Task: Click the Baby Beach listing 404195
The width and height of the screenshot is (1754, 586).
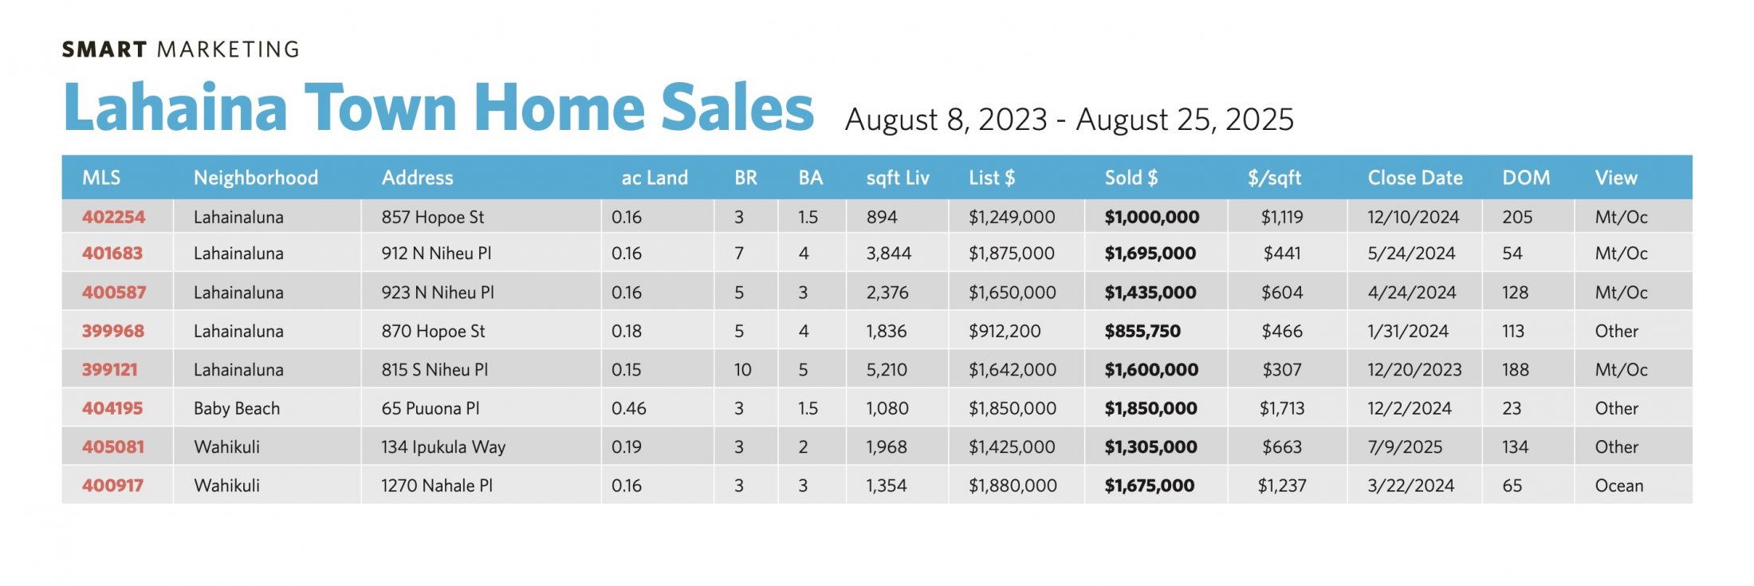Action: click(x=112, y=408)
